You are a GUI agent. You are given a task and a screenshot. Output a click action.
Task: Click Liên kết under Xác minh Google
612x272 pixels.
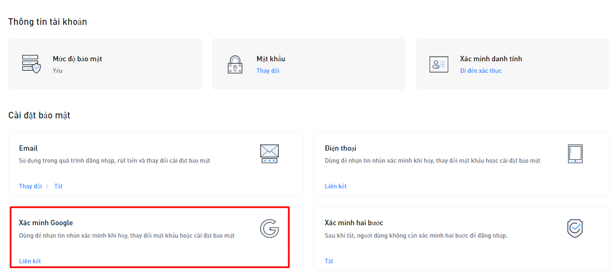(x=30, y=261)
